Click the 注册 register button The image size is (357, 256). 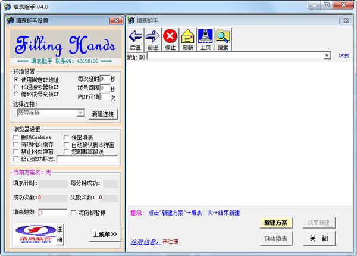click(x=59, y=234)
